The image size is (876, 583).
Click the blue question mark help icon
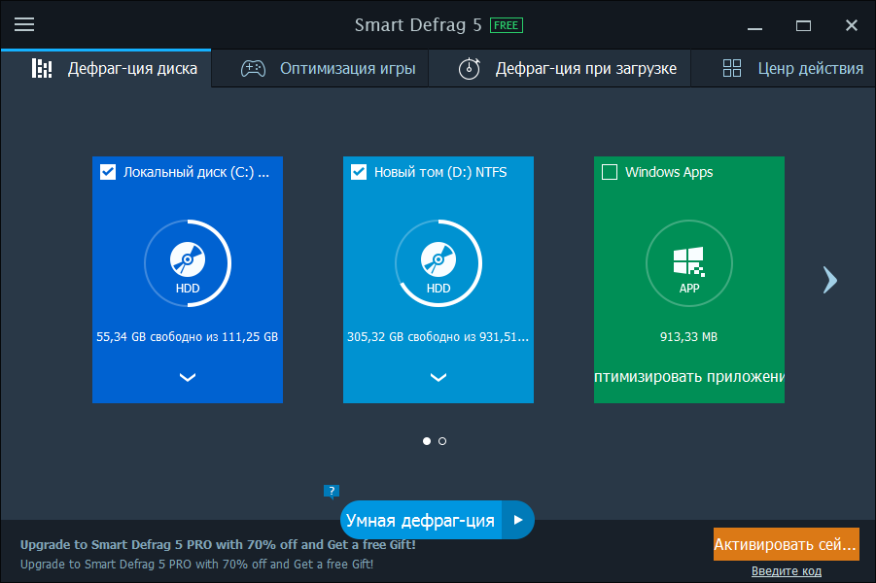[x=332, y=492]
